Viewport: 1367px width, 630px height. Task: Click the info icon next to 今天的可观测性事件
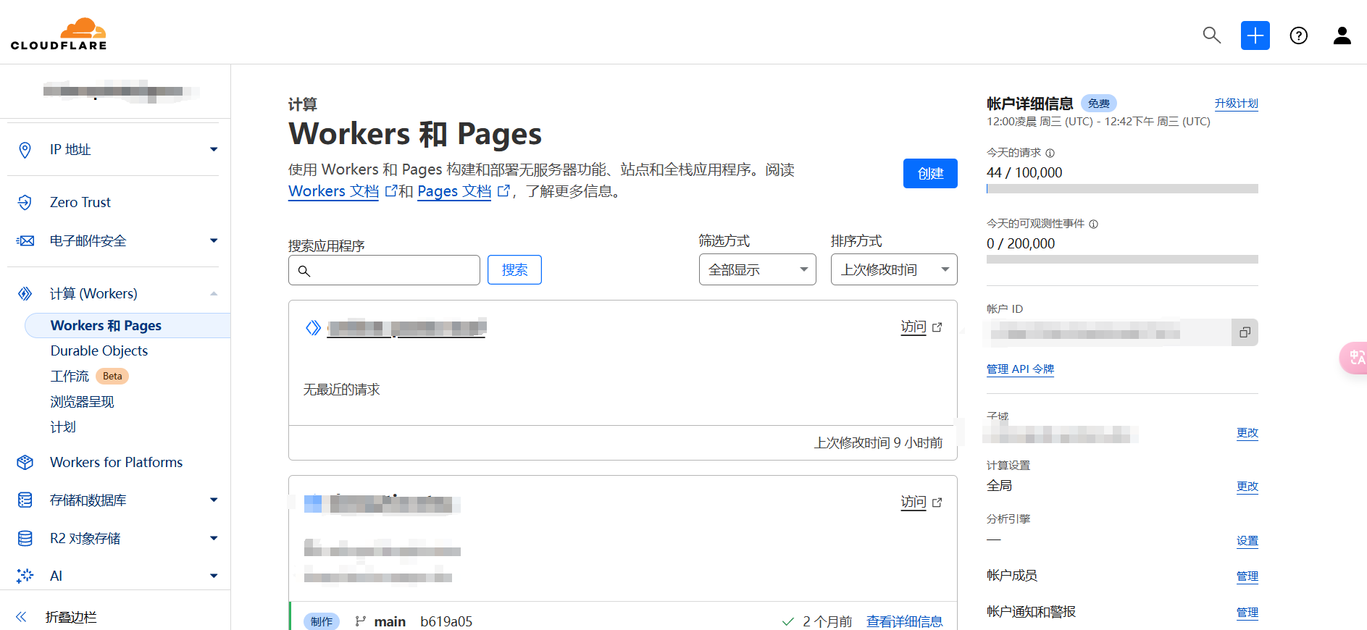click(x=1094, y=224)
